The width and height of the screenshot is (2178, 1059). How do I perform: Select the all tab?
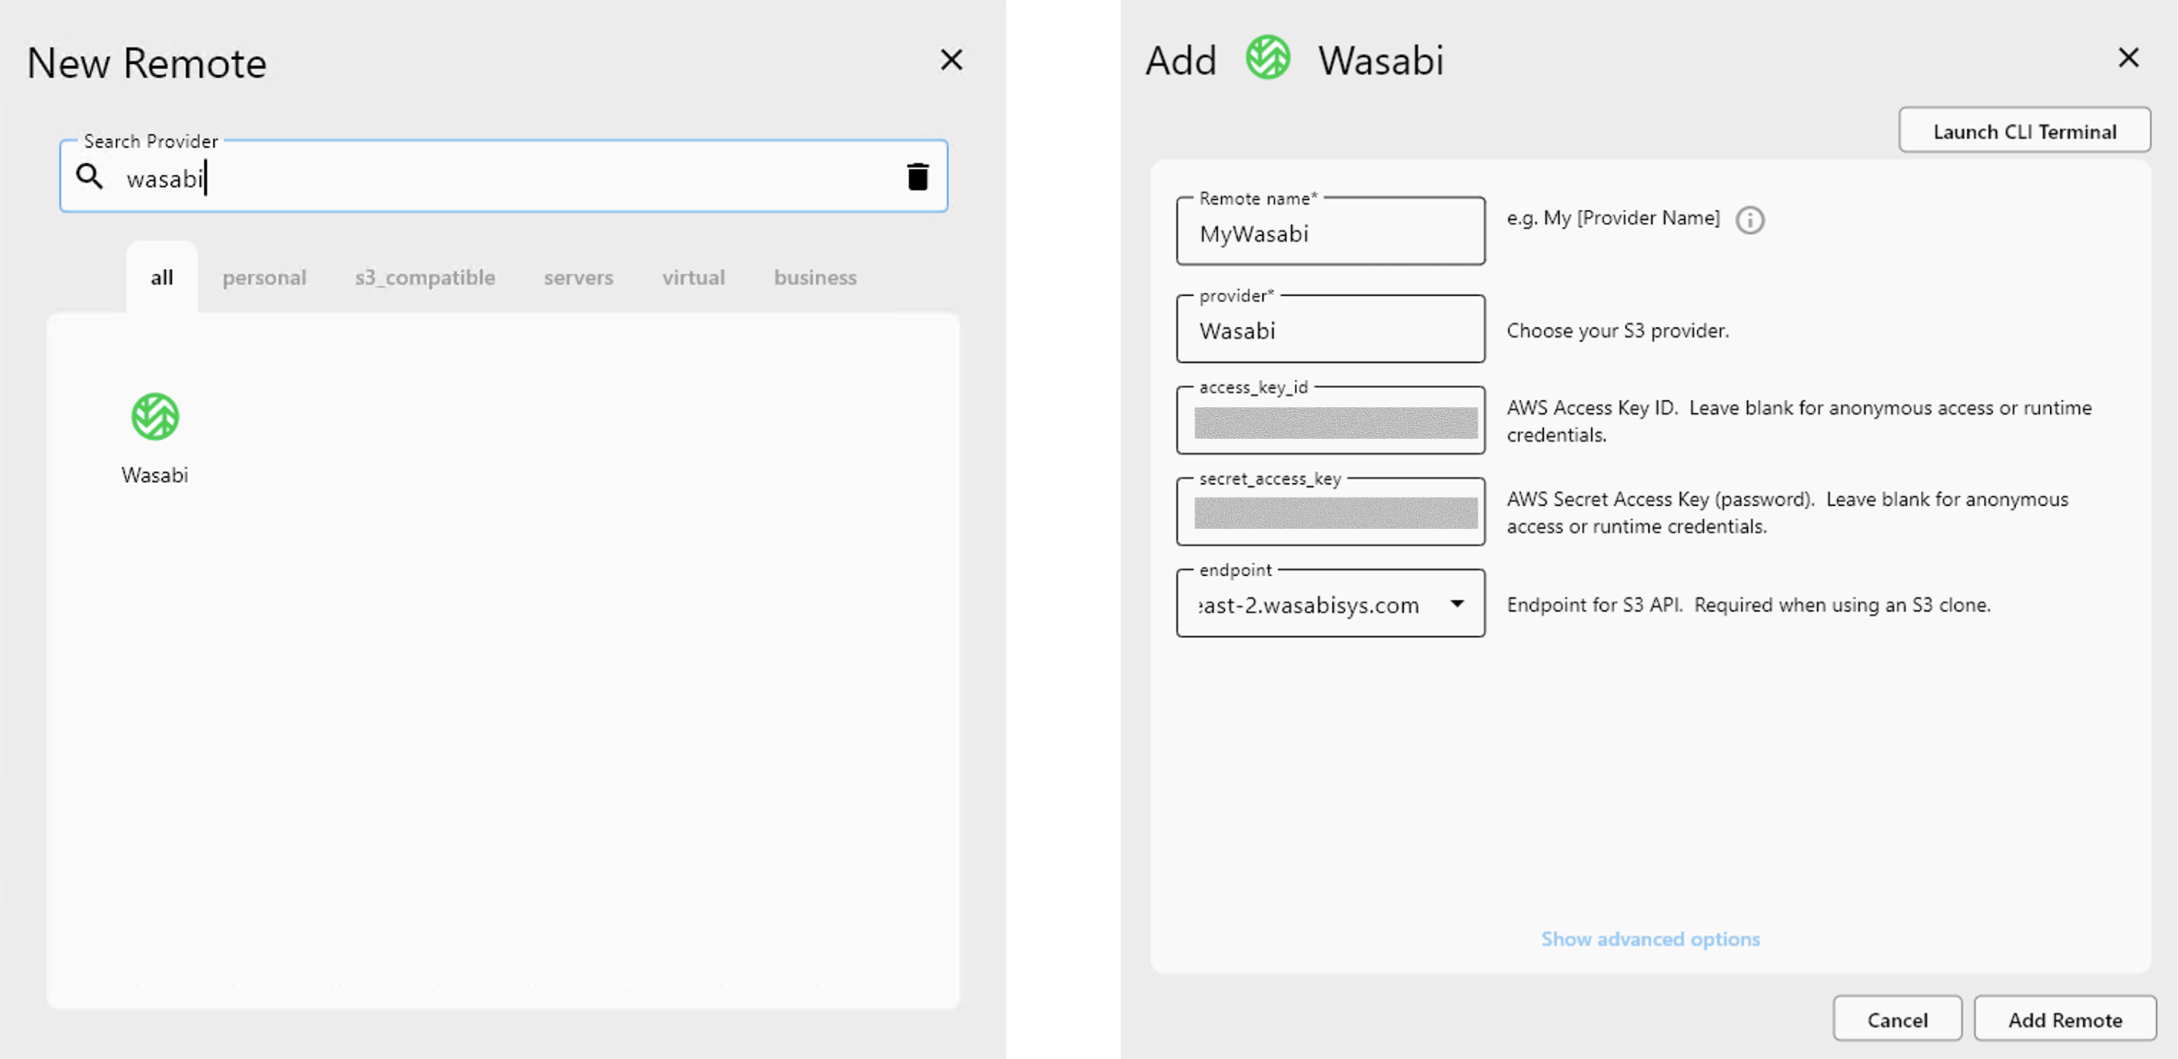coord(161,277)
